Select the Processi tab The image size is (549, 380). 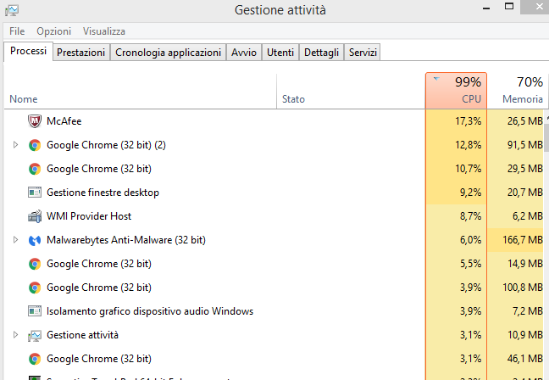click(28, 52)
